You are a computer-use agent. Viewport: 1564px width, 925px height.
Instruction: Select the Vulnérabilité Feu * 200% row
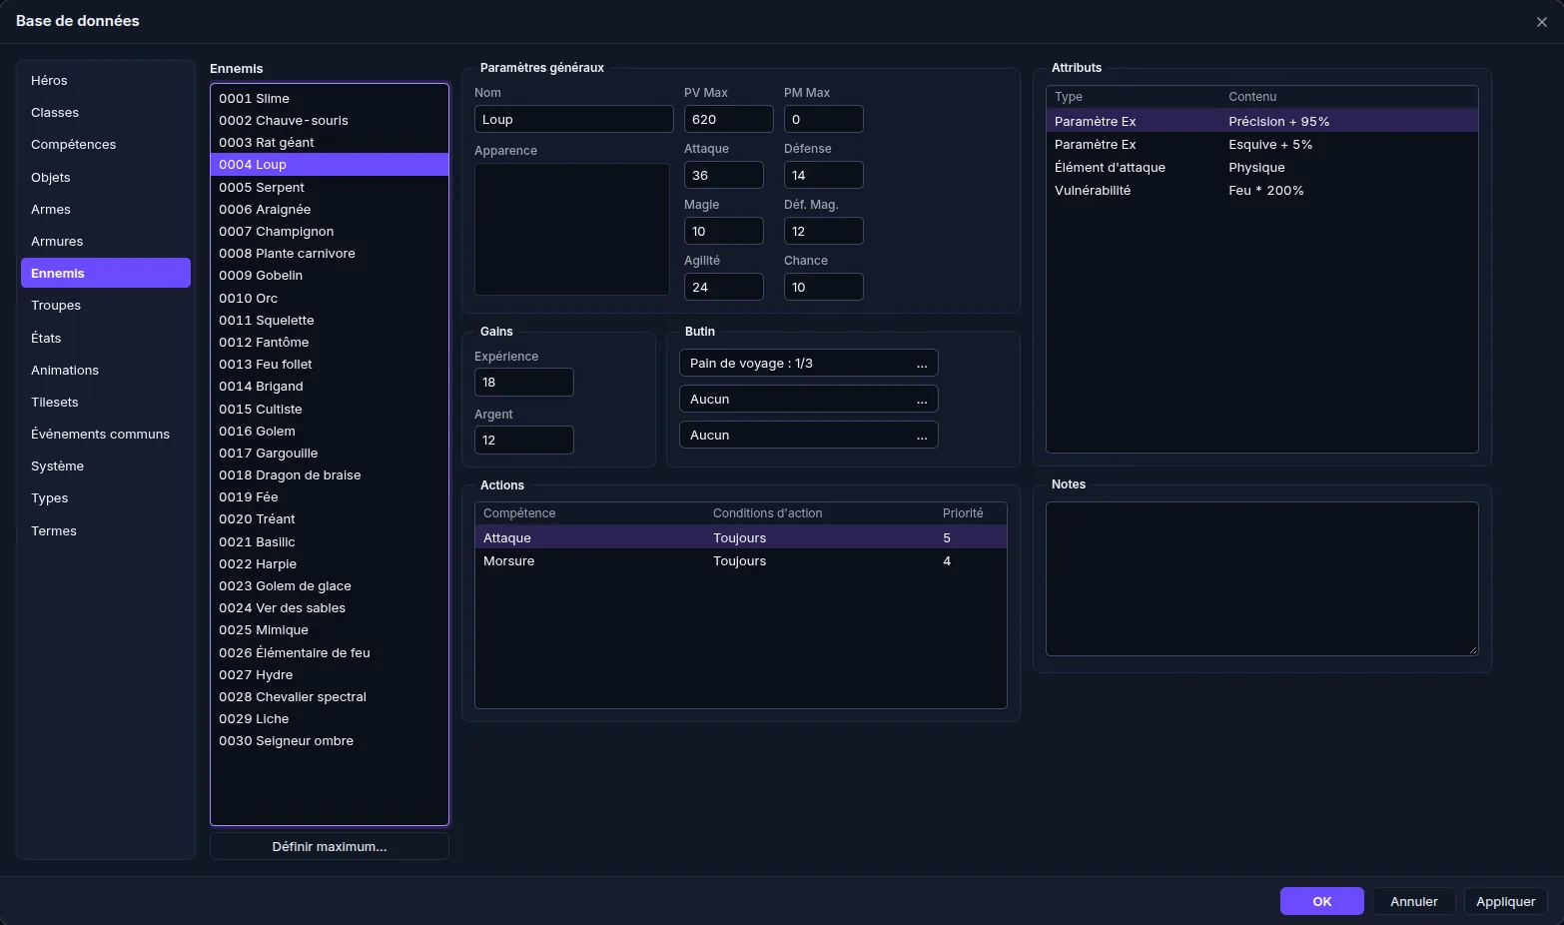click(x=1261, y=190)
